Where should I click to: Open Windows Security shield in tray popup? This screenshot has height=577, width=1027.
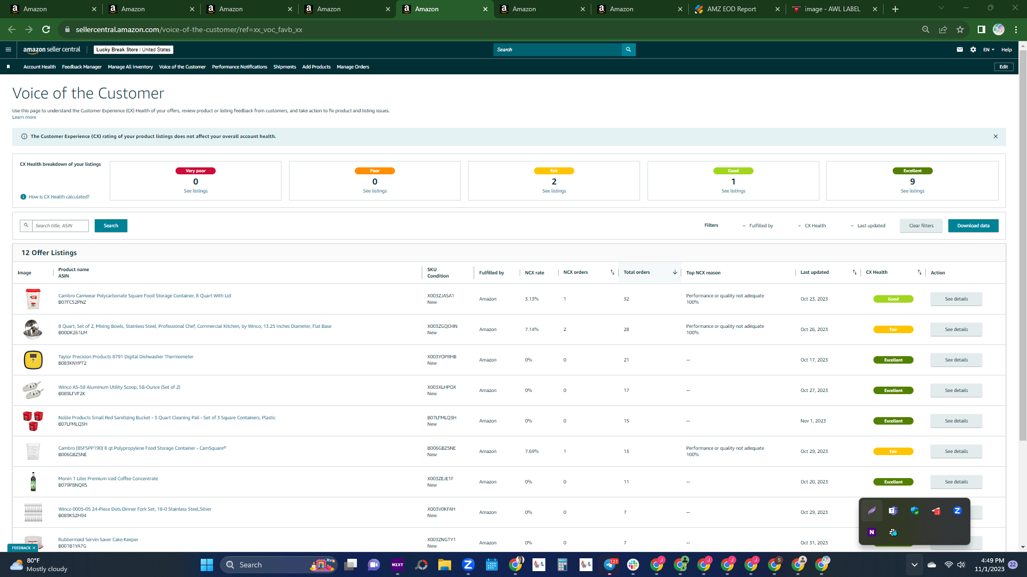(x=915, y=511)
